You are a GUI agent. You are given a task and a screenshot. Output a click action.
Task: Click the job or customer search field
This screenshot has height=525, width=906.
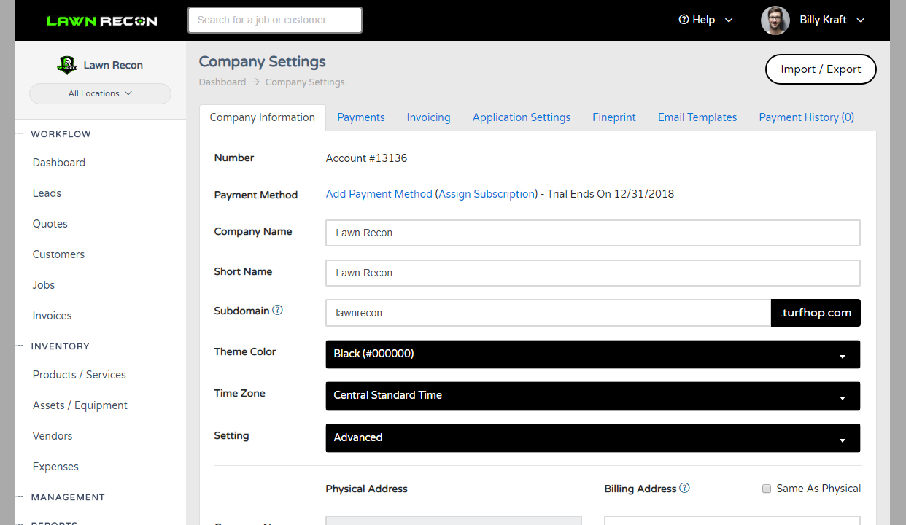275,20
